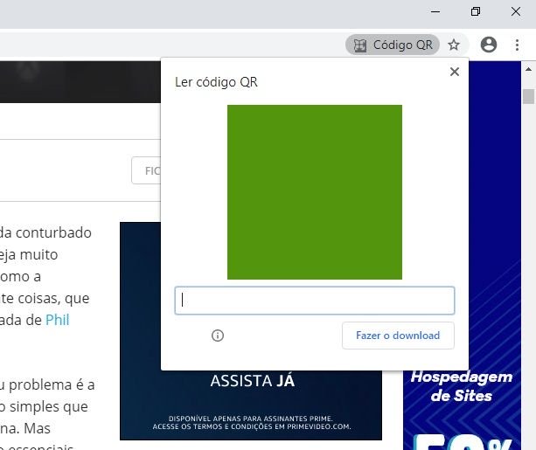Image resolution: width=536 pixels, height=450 pixels.
Task: Click the info icon in QR dialog
Action: [x=218, y=336]
